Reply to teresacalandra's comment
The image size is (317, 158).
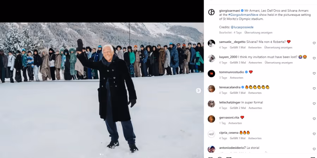(x=255, y=93)
